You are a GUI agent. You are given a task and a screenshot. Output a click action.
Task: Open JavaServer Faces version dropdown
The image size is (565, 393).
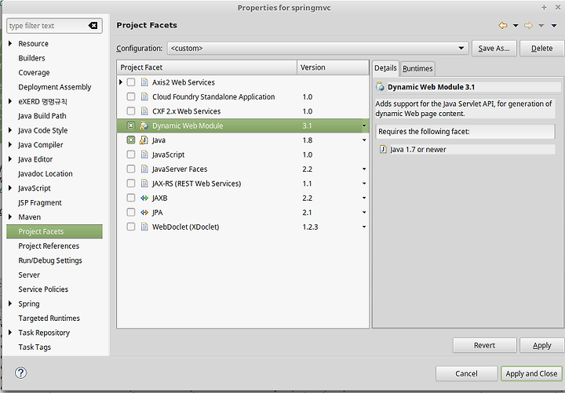[364, 169]
